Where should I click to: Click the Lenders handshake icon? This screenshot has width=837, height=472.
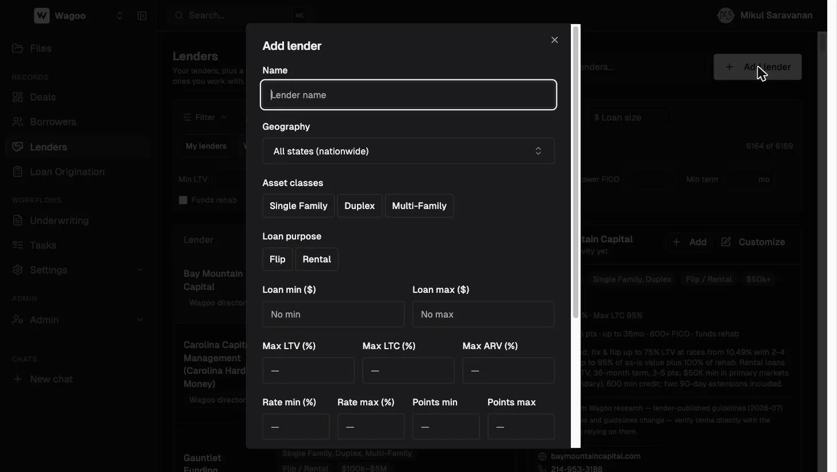coord(18,147)
